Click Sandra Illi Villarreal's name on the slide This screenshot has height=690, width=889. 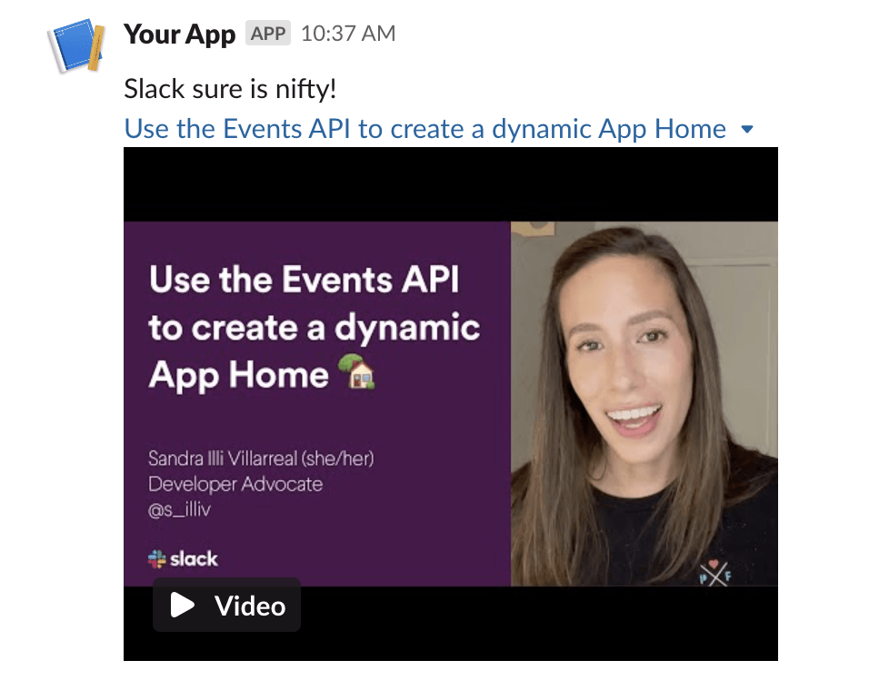point(262,458)
